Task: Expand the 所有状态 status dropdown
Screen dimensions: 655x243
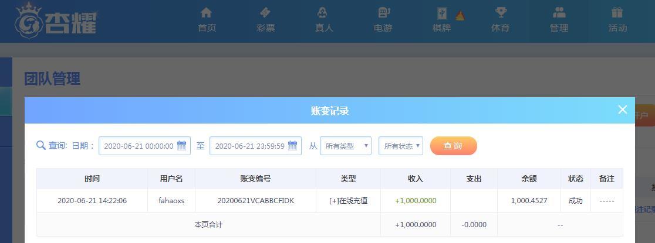Action: pyautogui.click(x=401, y=146)
